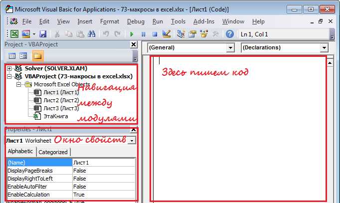Open the (Declarations) procedure dropdown
Viewport: 340px width, 203px height.
coord(324,48)
